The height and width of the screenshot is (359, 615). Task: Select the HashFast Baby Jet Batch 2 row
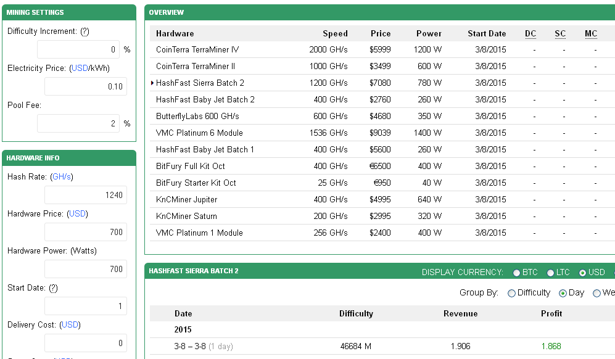tap(382, 100)
